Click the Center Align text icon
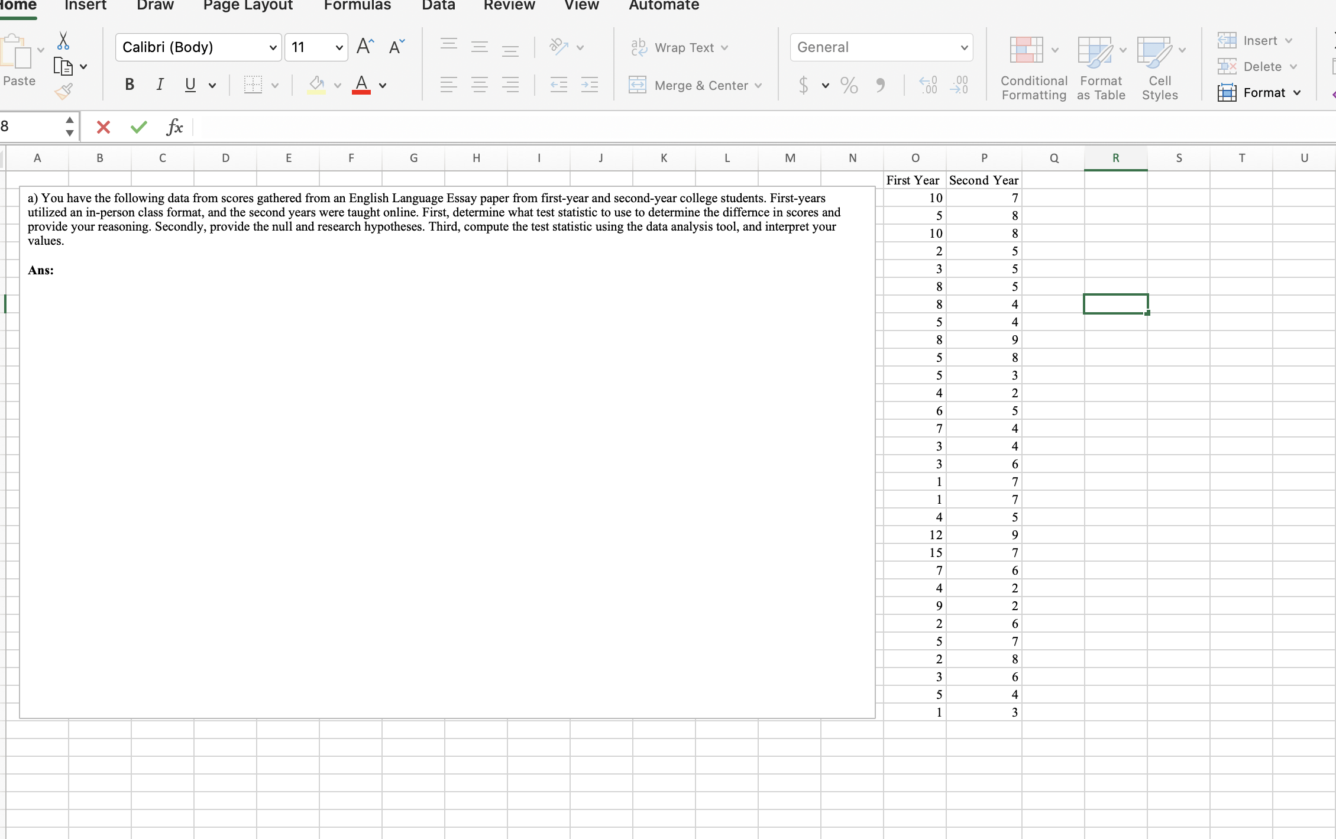1336x839 pixels. 480,85
